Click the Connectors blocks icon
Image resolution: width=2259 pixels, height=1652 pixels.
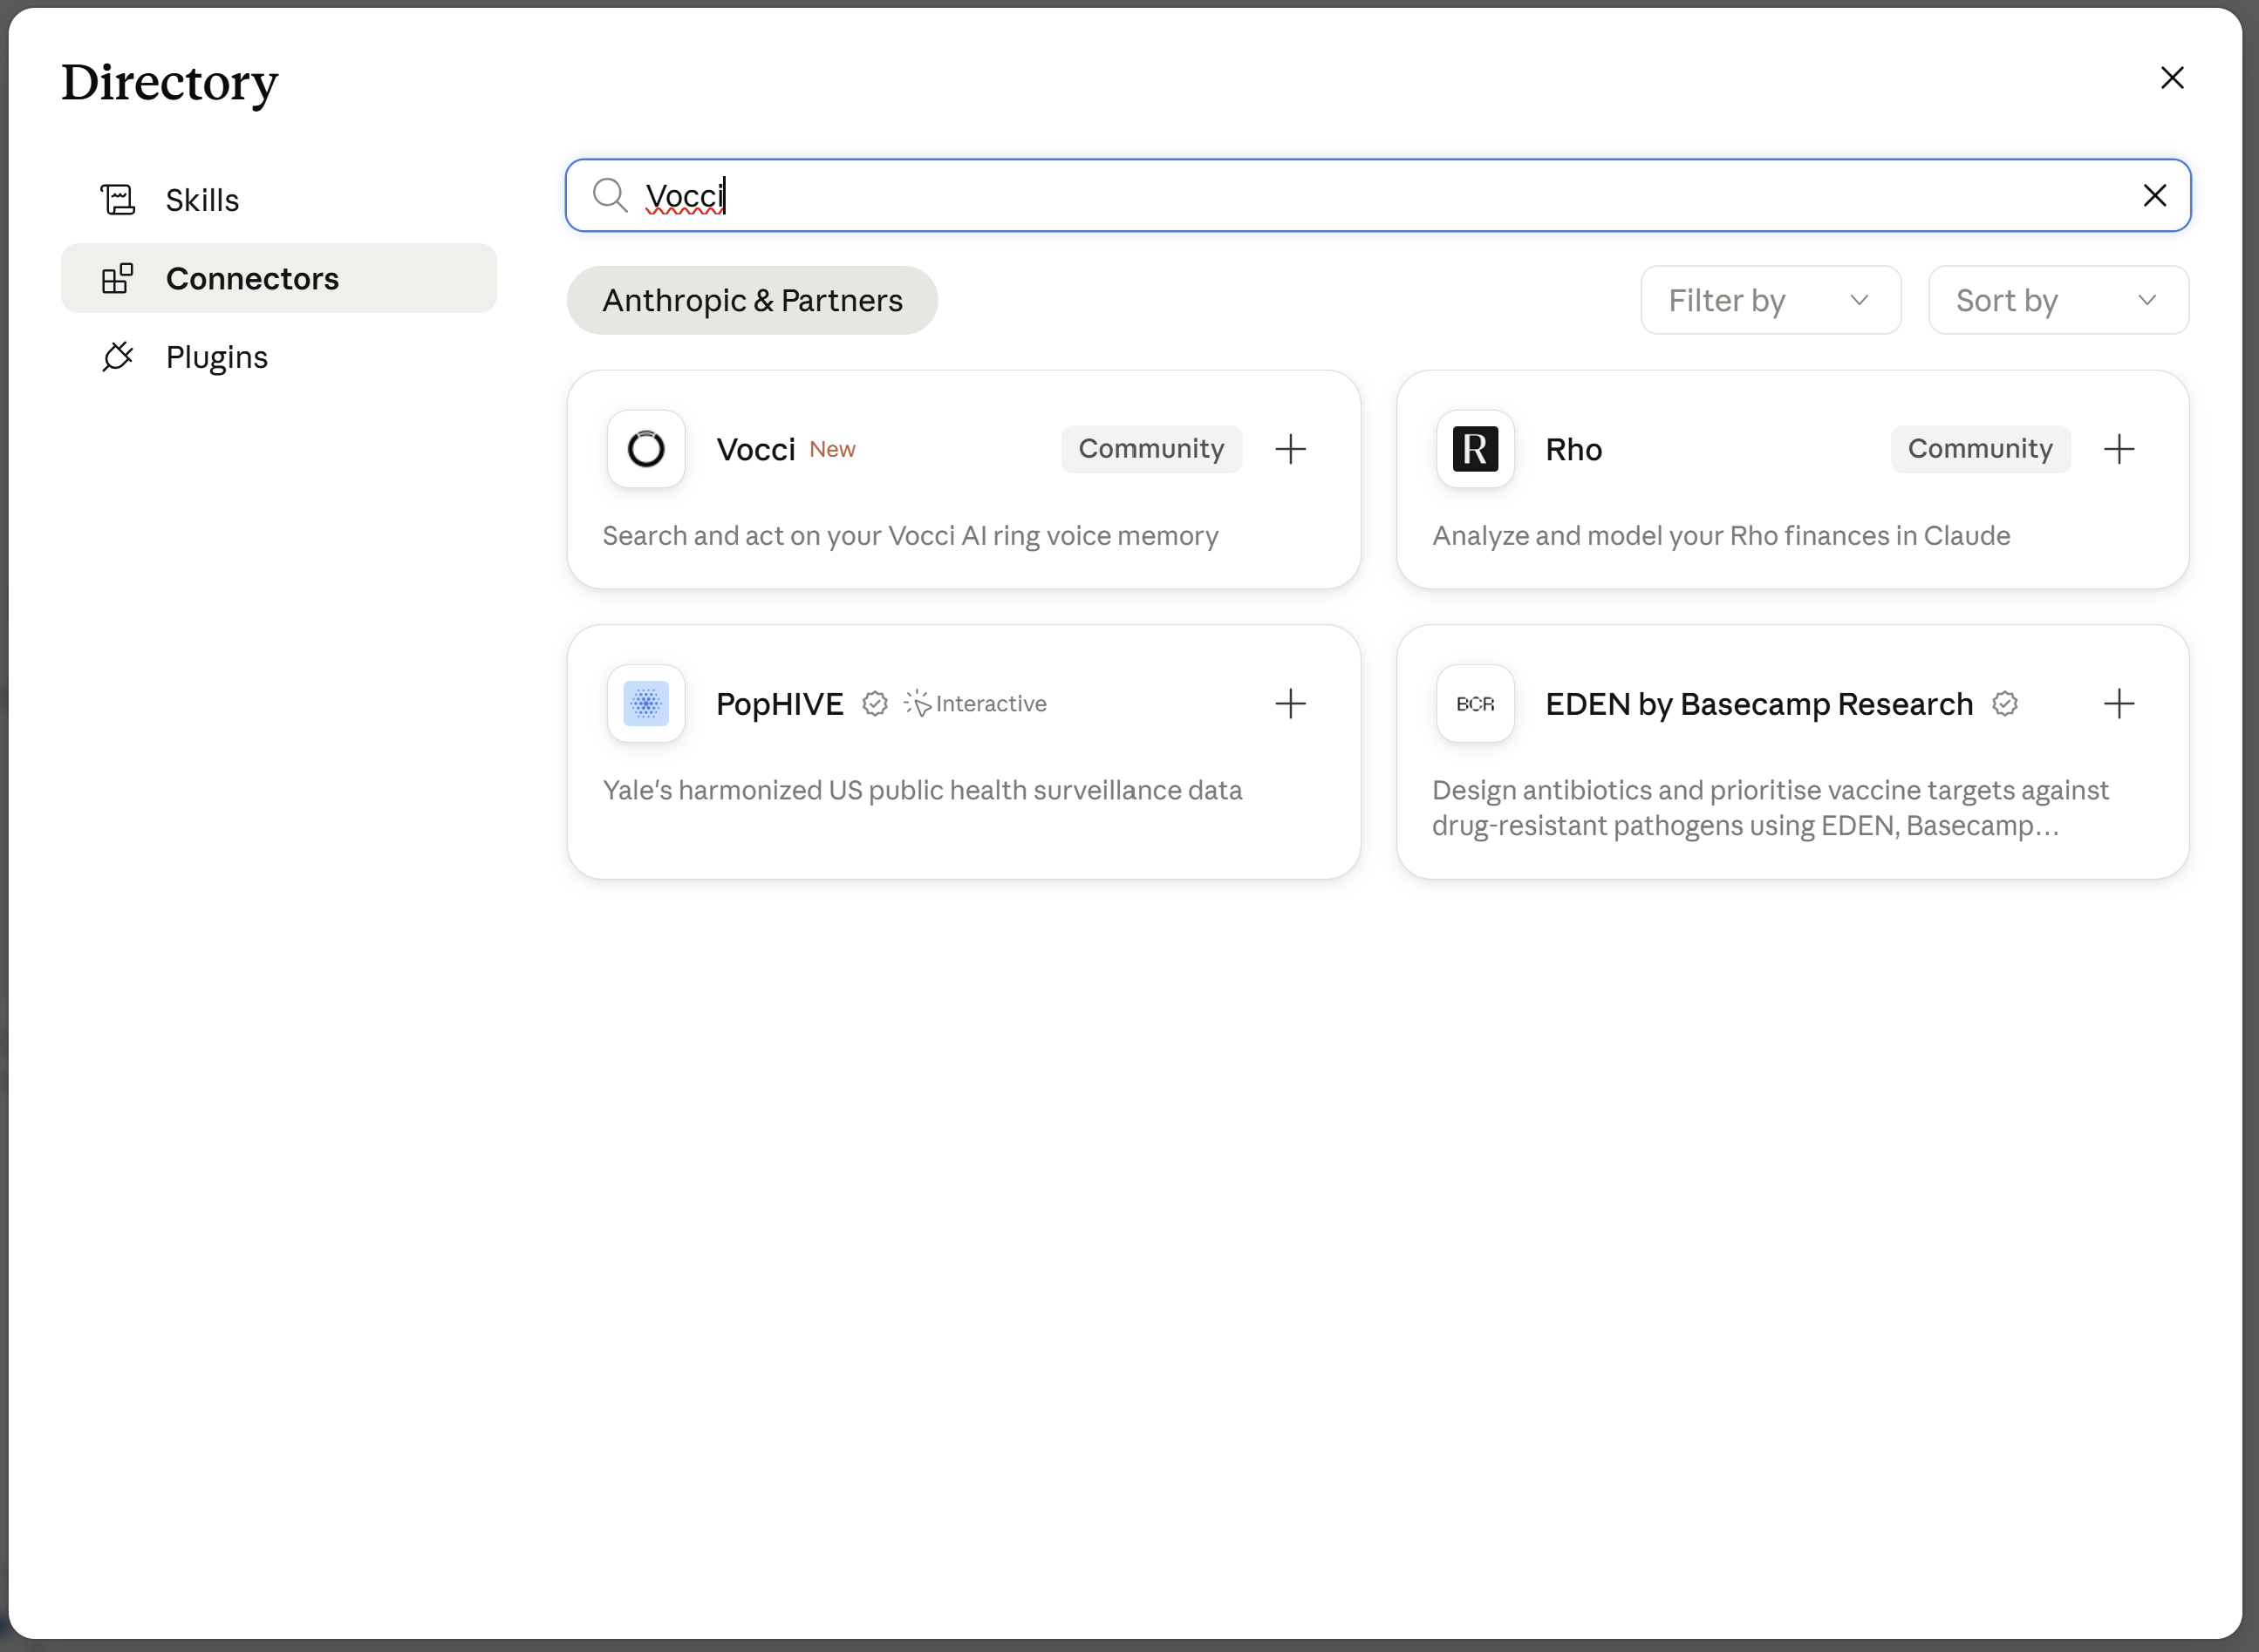coord(118,278)
